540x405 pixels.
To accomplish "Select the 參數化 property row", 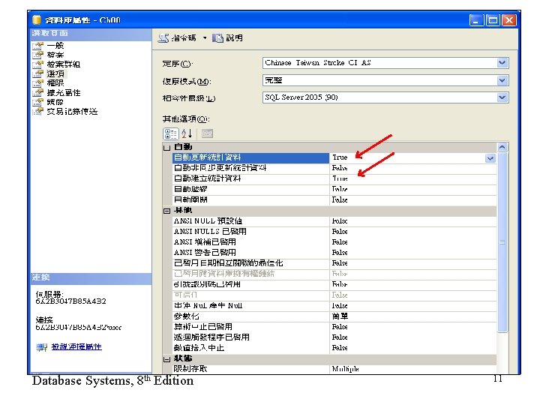I will (x=334, y=316).
